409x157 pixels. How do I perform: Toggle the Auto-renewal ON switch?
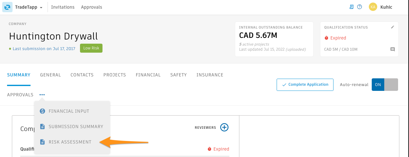(385, 85)
